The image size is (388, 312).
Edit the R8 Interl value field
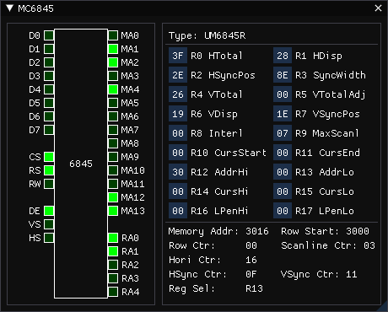pos(178,133)
